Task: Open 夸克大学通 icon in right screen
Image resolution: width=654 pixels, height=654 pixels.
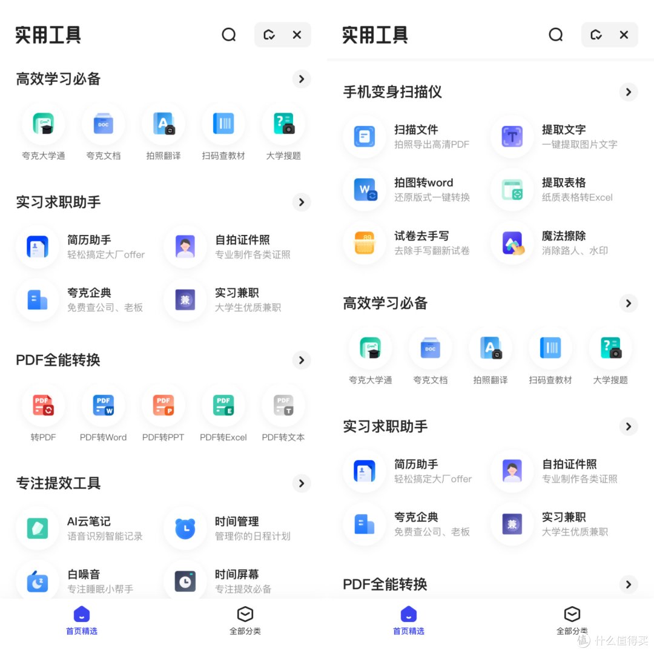Action: tap(371, 348)
